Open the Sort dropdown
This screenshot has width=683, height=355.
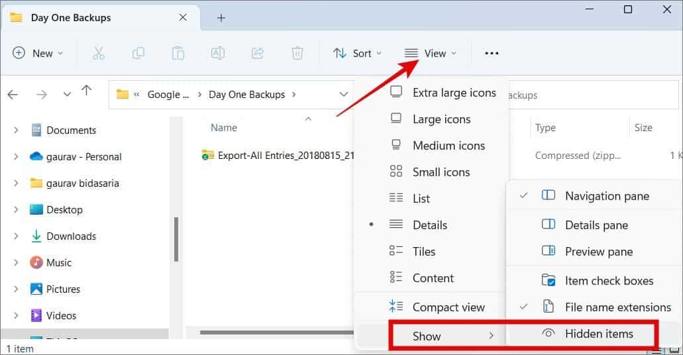[x=357, y=53]
